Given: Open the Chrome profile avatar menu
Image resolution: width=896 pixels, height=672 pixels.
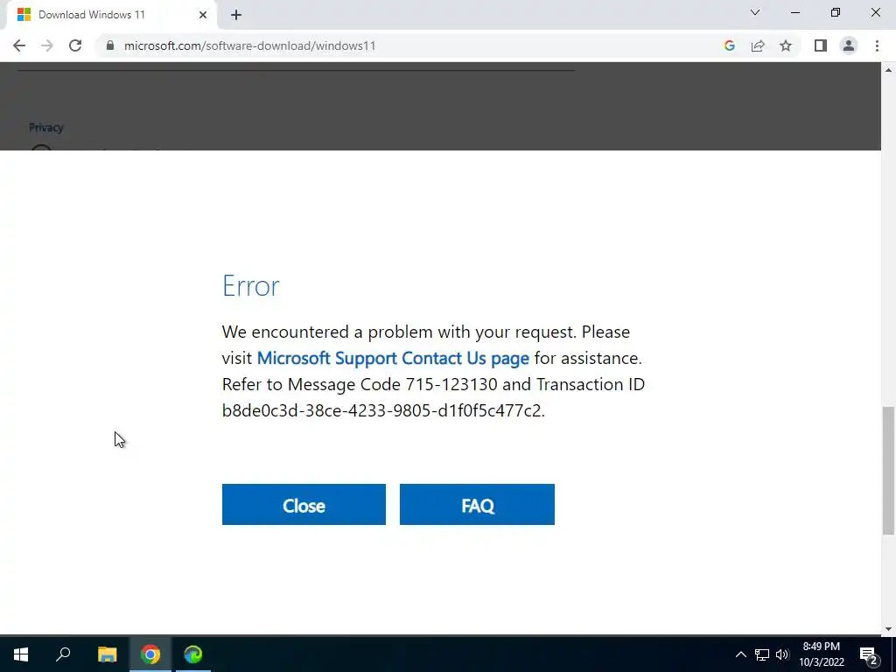Looking at the screenshot, I should click(x=849, y=45).
